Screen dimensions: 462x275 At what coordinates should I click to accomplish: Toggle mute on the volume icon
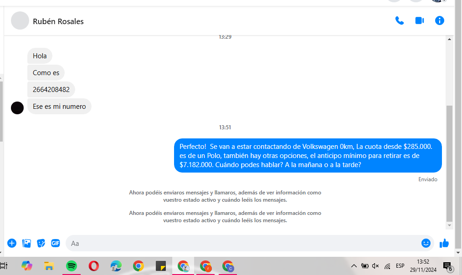pyautogui.click(x=375, y=266)
